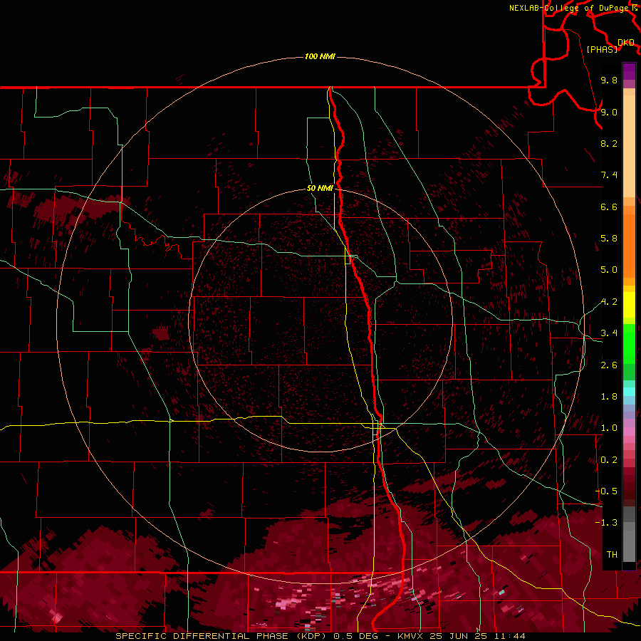Pick the bright green segment of the color bar

[629, 343]
